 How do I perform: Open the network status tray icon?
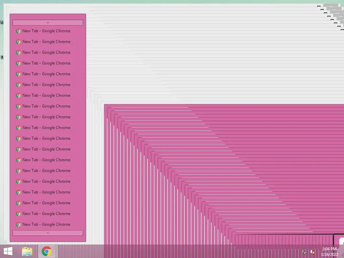(x=304, y=251)
